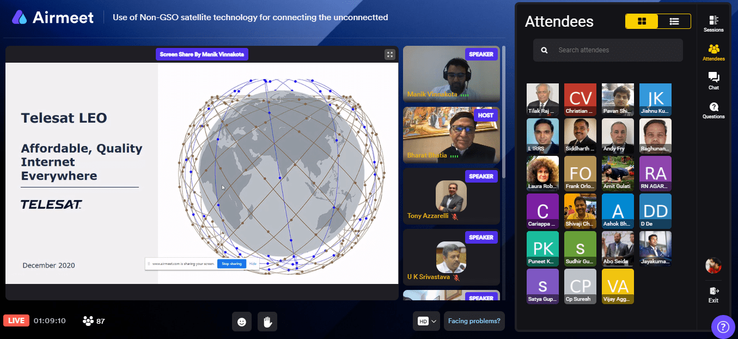This screenshot has height=339, width=738.
Task: Open the help question-mark bubble
Action: [723, 326]
